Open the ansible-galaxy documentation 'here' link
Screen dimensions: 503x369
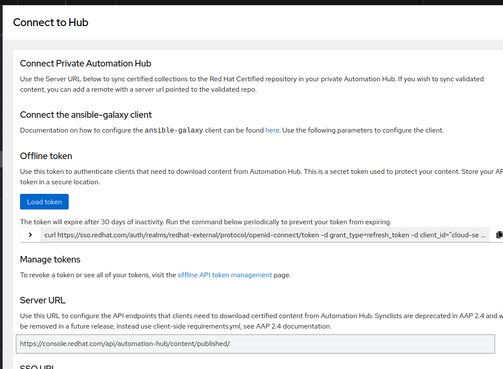click(272, 130)
